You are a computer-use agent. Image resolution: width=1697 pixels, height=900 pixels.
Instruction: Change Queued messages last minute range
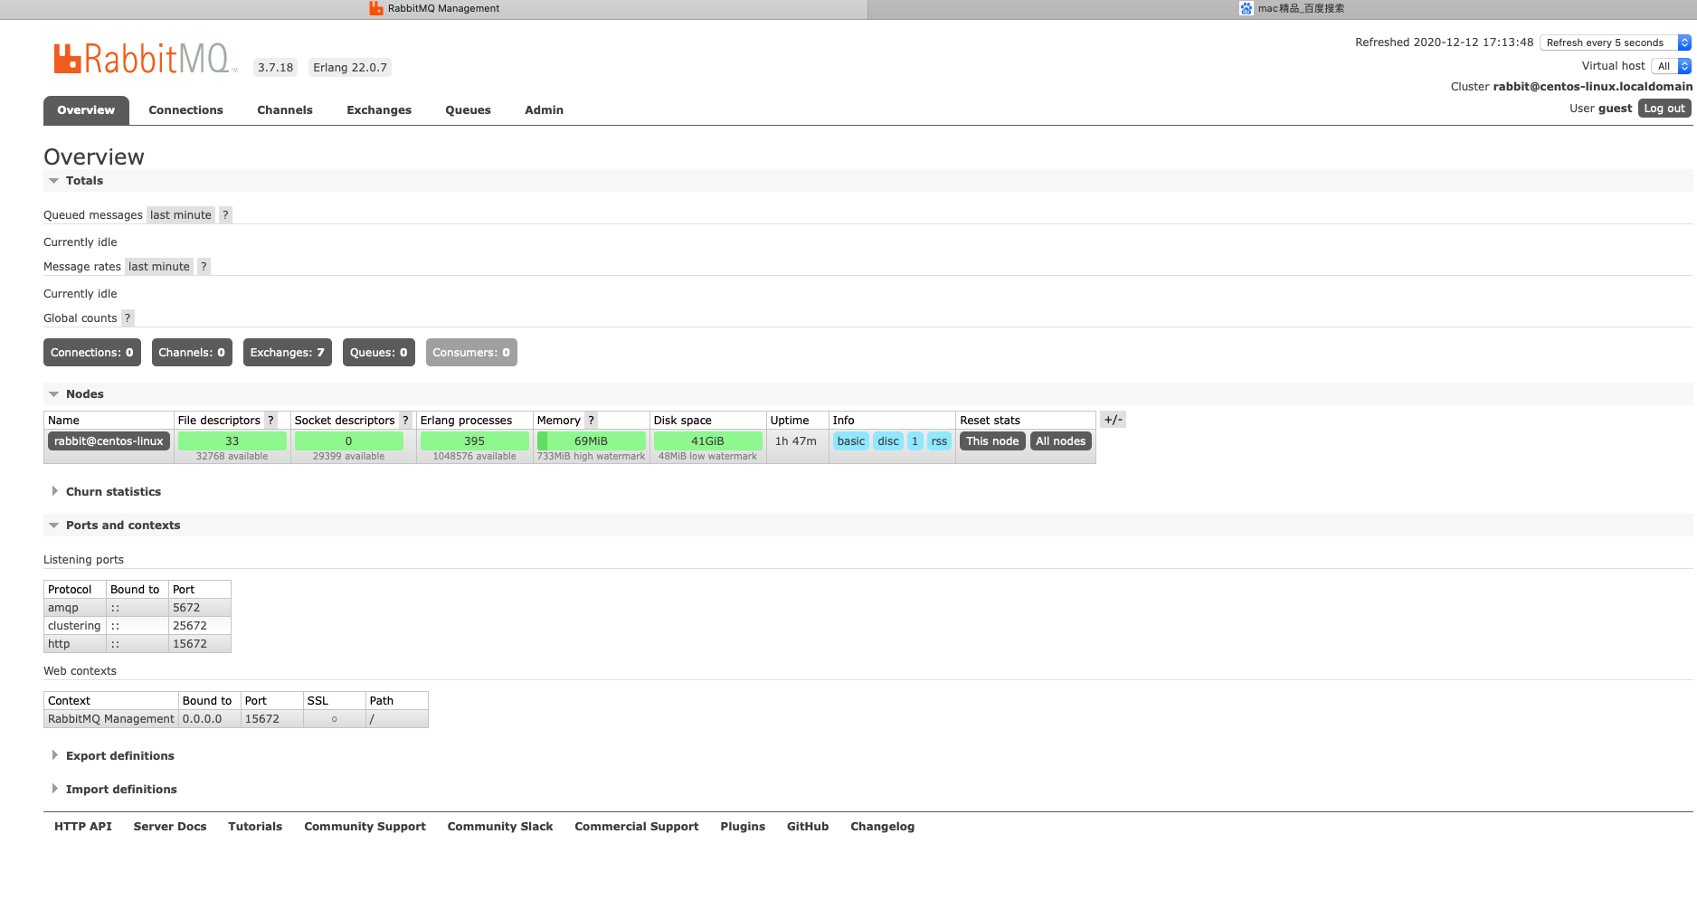pos(181,215)
